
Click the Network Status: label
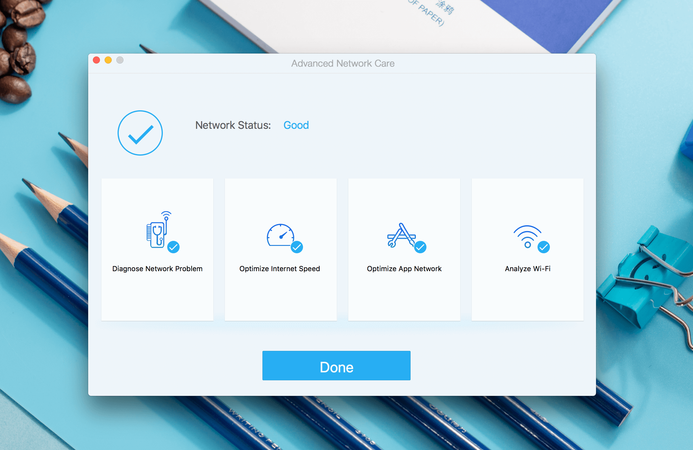click(x=233, y=125)
